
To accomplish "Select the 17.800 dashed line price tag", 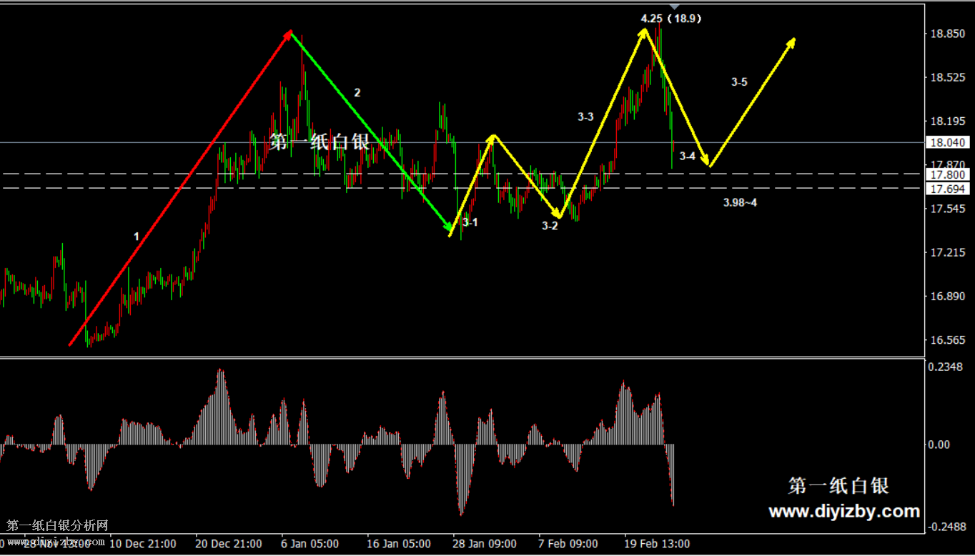I will coord(946,174).
